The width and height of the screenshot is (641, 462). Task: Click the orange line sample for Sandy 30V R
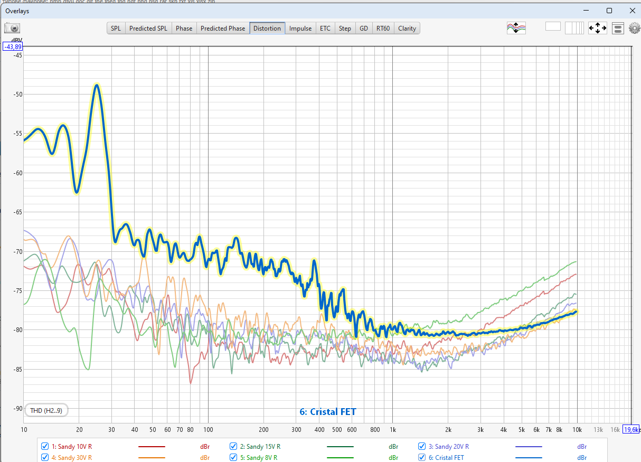click(152, 458)
